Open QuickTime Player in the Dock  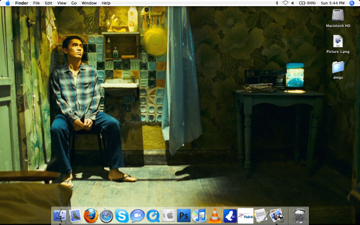coord(152,216)
